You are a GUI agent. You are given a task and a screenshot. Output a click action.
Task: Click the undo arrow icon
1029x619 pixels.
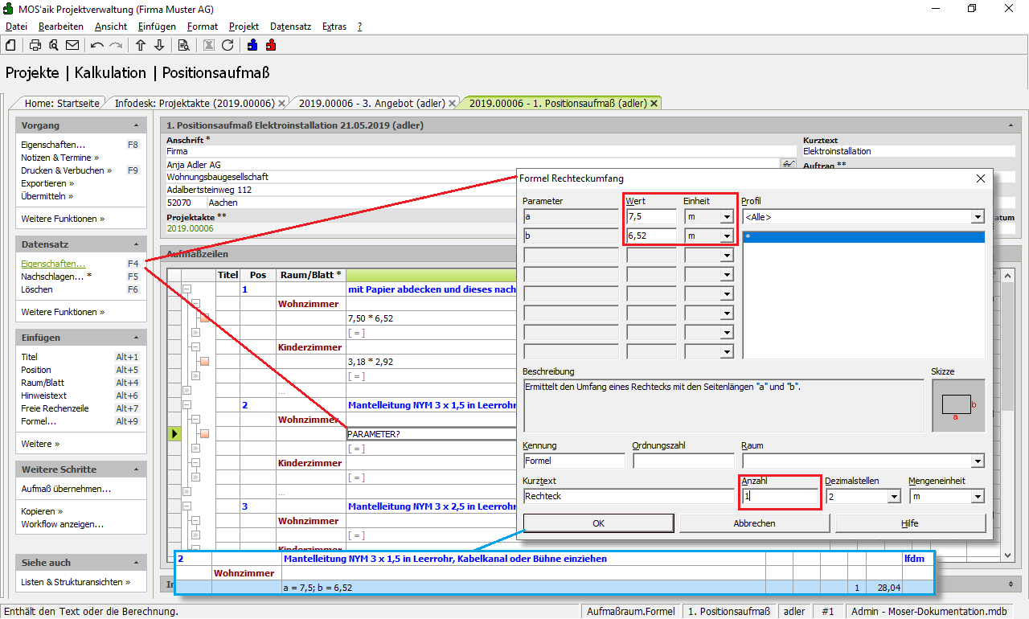[97, 45]
